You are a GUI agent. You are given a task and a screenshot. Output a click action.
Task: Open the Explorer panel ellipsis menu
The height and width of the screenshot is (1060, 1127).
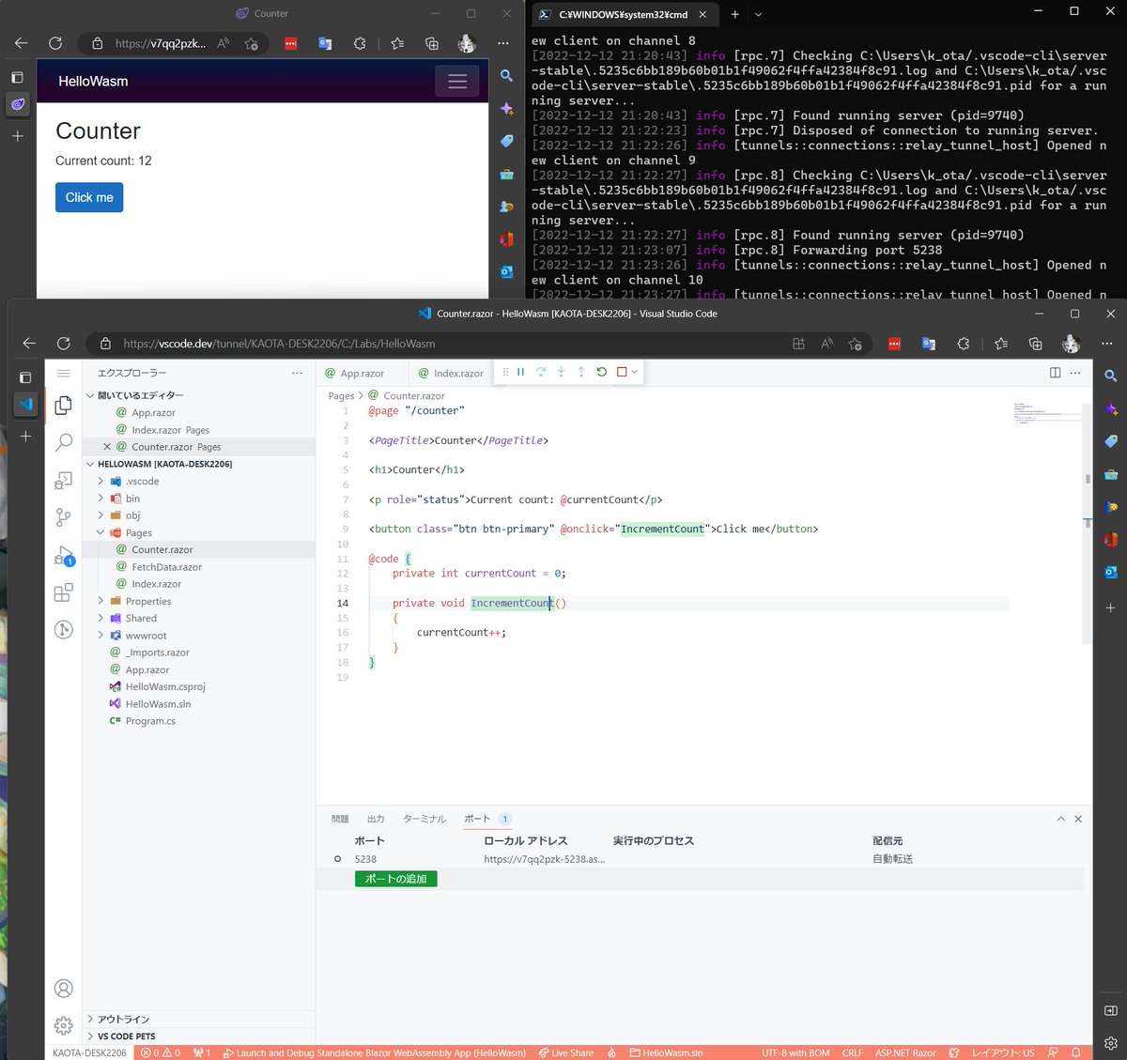[297, 373]
